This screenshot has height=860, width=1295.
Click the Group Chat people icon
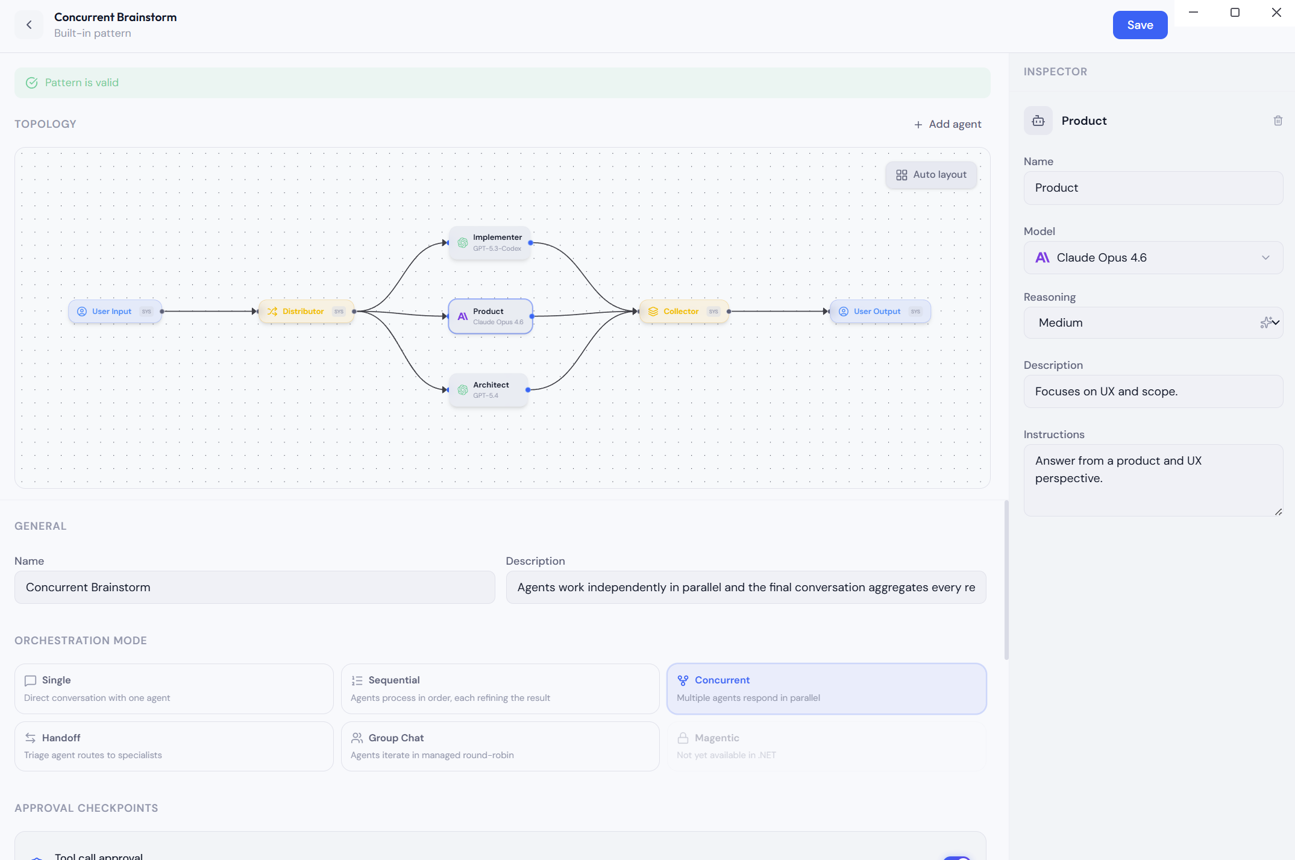(x=357, y=738)
